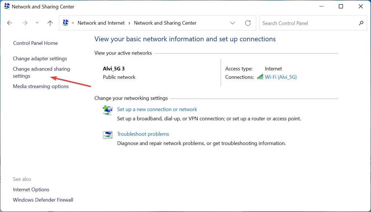Select Control Panel Home
This screenshot has width=371, height=212.
pos(35,43)
